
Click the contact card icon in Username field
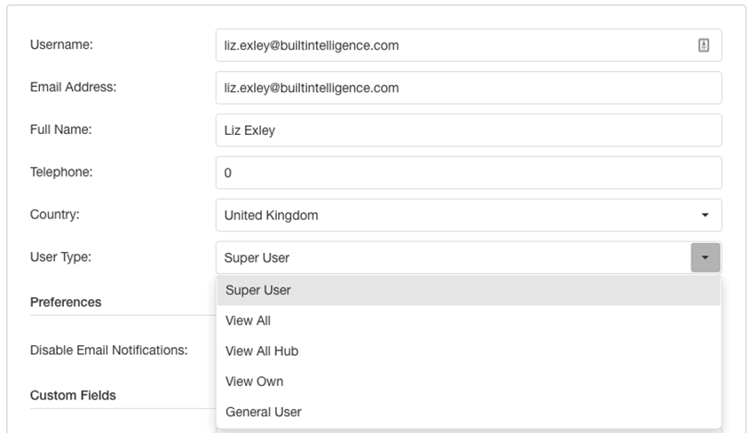click(x=703, y=45)
